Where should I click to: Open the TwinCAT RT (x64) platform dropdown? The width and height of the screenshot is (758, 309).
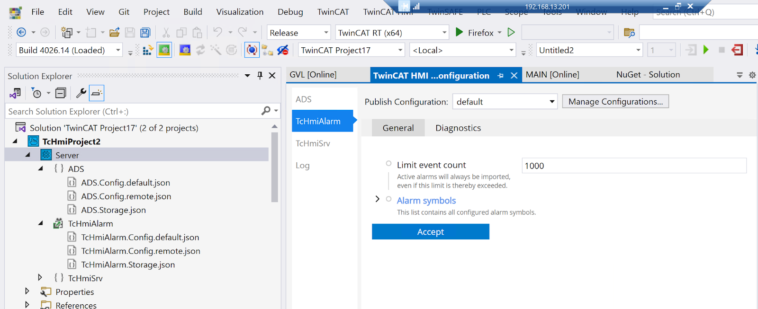coord(392,32)
